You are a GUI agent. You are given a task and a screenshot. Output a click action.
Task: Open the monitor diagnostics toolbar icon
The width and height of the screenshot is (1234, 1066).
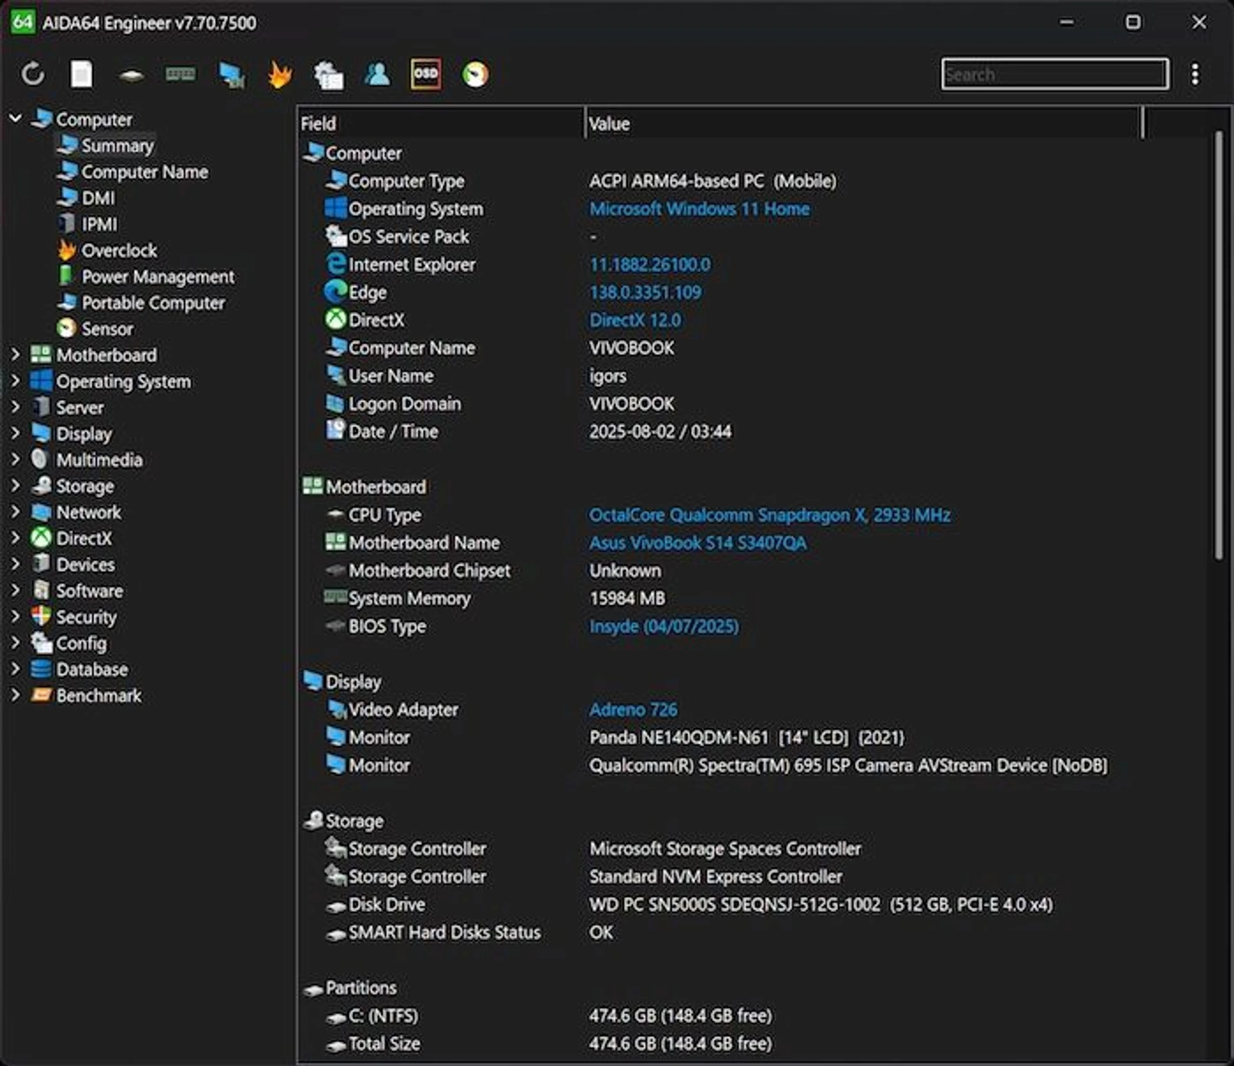click(x=231, y=75)
